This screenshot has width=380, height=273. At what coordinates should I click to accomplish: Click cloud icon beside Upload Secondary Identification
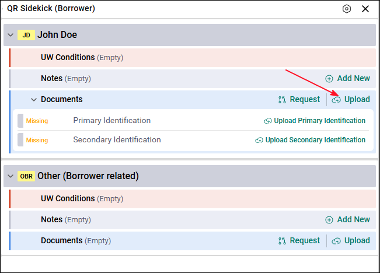(259, 140)
